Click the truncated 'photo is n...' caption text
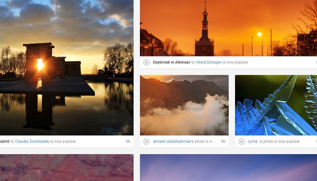Viewport: 317px width, 181px height. pyautogui.click(x=205, y=141)
